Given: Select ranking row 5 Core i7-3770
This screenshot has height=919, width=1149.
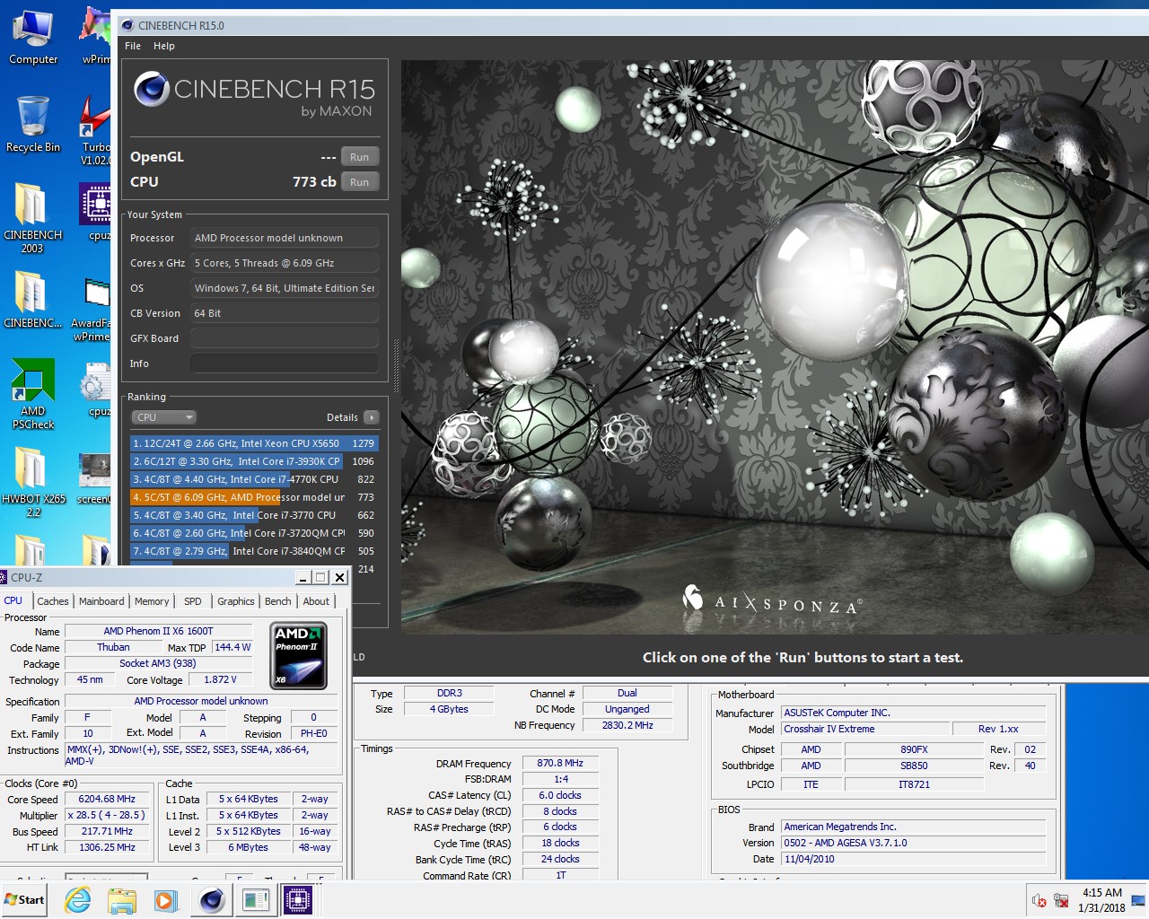Looking at the screenshot, I should click(x=254, y=515).
